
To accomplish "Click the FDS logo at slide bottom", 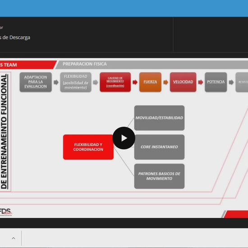I will 6,212.
